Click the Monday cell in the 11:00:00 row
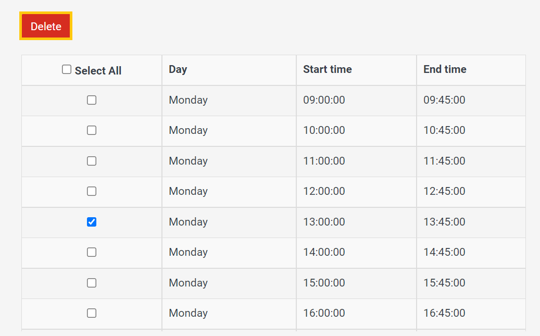 (x=188, y=161)
